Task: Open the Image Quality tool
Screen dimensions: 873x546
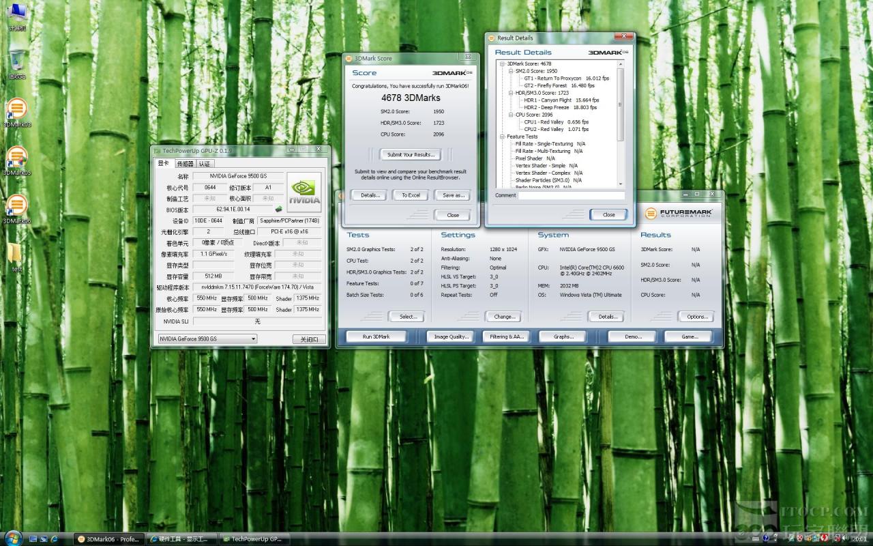Action: tap(451, 336)
